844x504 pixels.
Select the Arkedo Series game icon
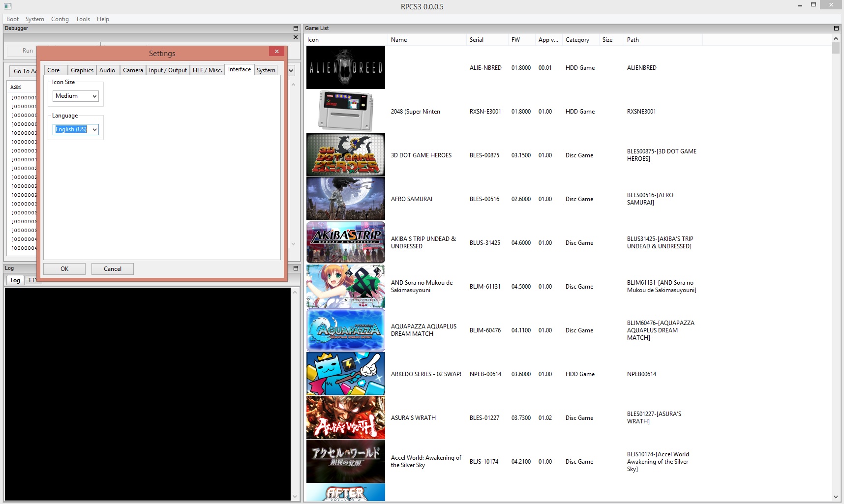(345, 374)
